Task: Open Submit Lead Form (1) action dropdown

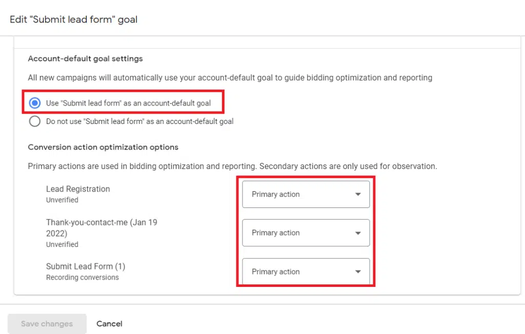Action: pyautogui.click(x=306, y=272)
